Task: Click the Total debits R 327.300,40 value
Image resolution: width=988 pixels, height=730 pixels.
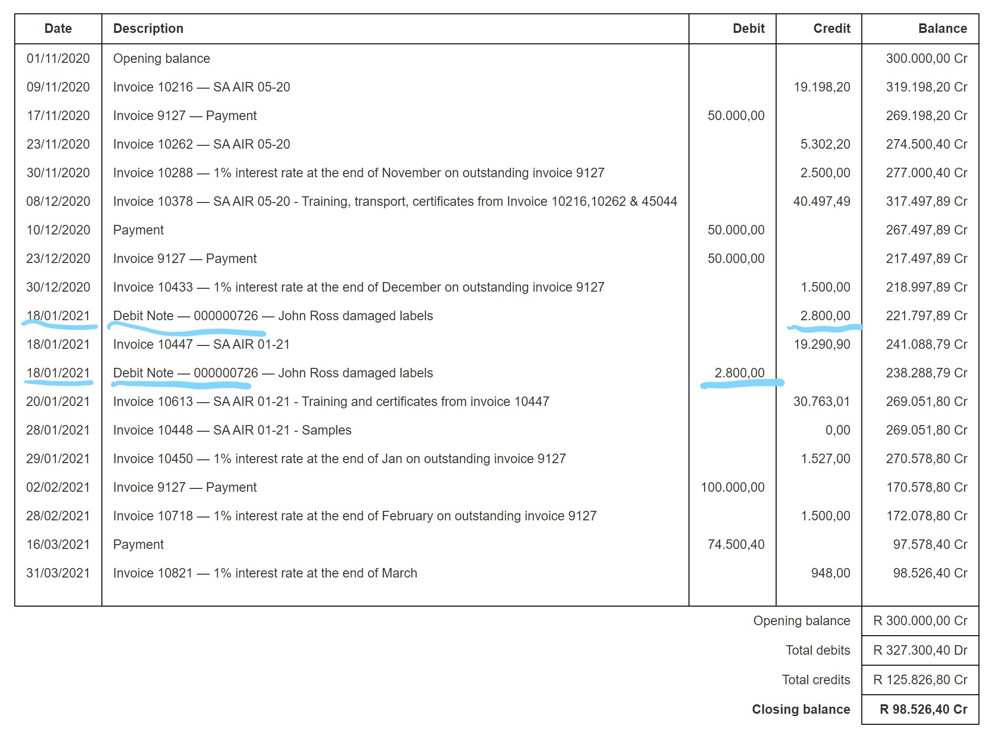Action: (920, 650)
